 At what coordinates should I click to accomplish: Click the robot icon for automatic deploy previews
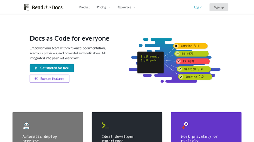click(x=26, y=126)
